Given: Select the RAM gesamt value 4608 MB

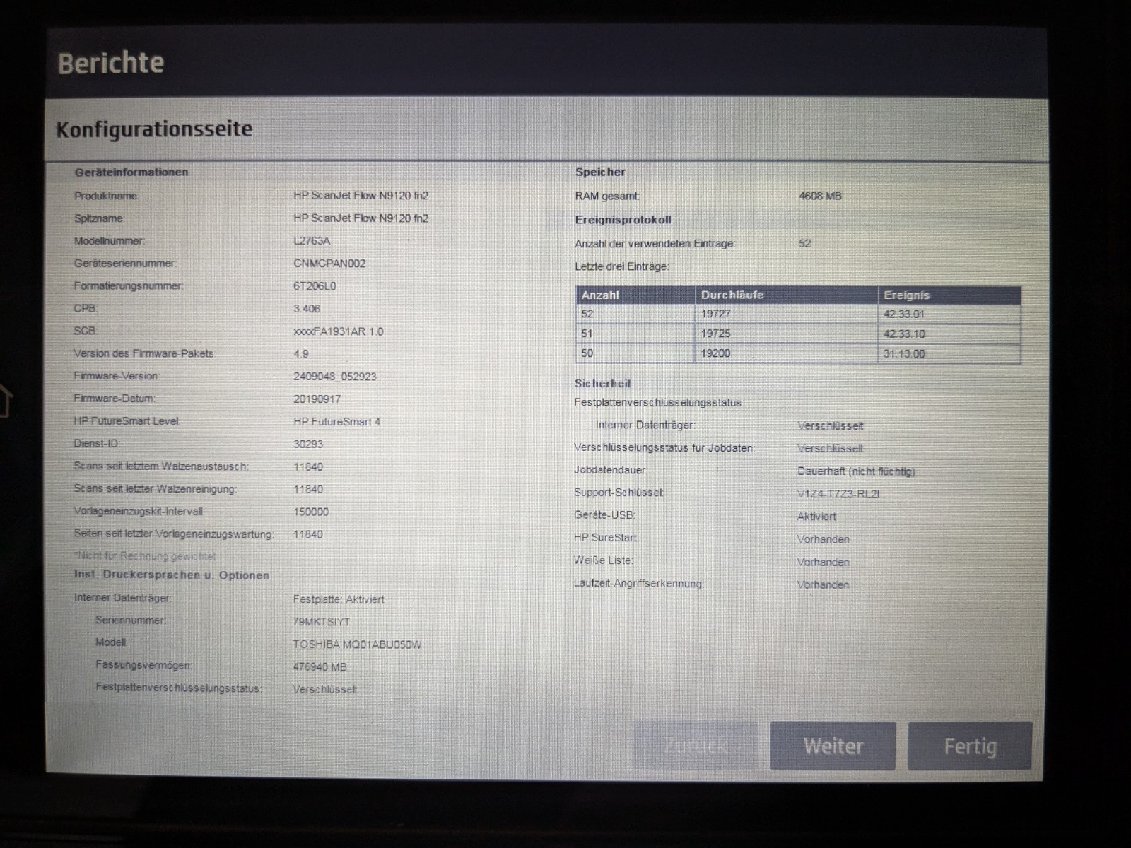Looking at the screenshot, I should [x=820, y=196].
